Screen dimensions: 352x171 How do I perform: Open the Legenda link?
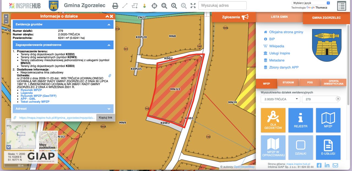(27, 93)
